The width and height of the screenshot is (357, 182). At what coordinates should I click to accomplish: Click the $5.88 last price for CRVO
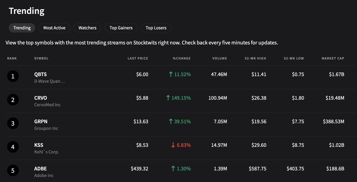(x=142, y=98)
